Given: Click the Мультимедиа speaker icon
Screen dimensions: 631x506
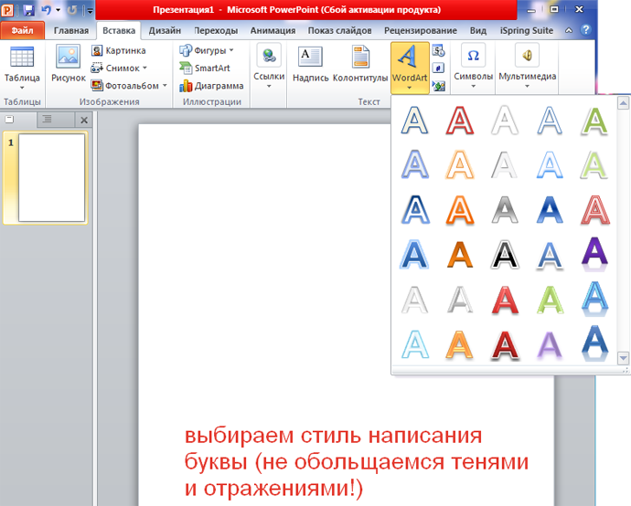Looking at the screenshot, I should click(527, 55).
